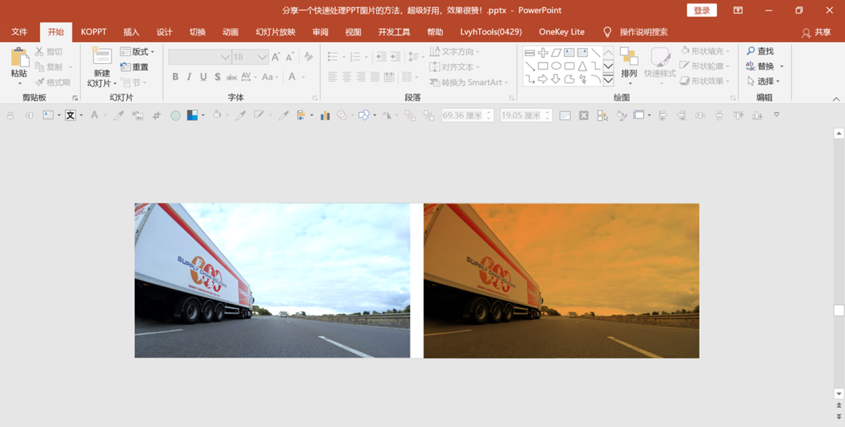The image size is (845, 427).
Task: Click the align left objects icon in quick toolbar
Action: click(662, 116)
